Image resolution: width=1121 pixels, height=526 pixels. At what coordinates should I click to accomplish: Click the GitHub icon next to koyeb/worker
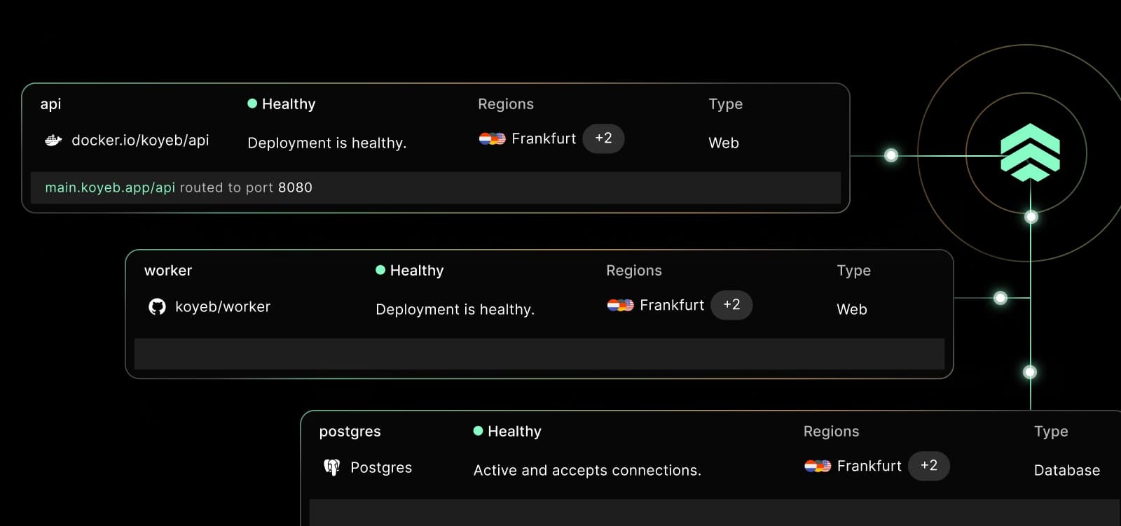tap(157, 306)
